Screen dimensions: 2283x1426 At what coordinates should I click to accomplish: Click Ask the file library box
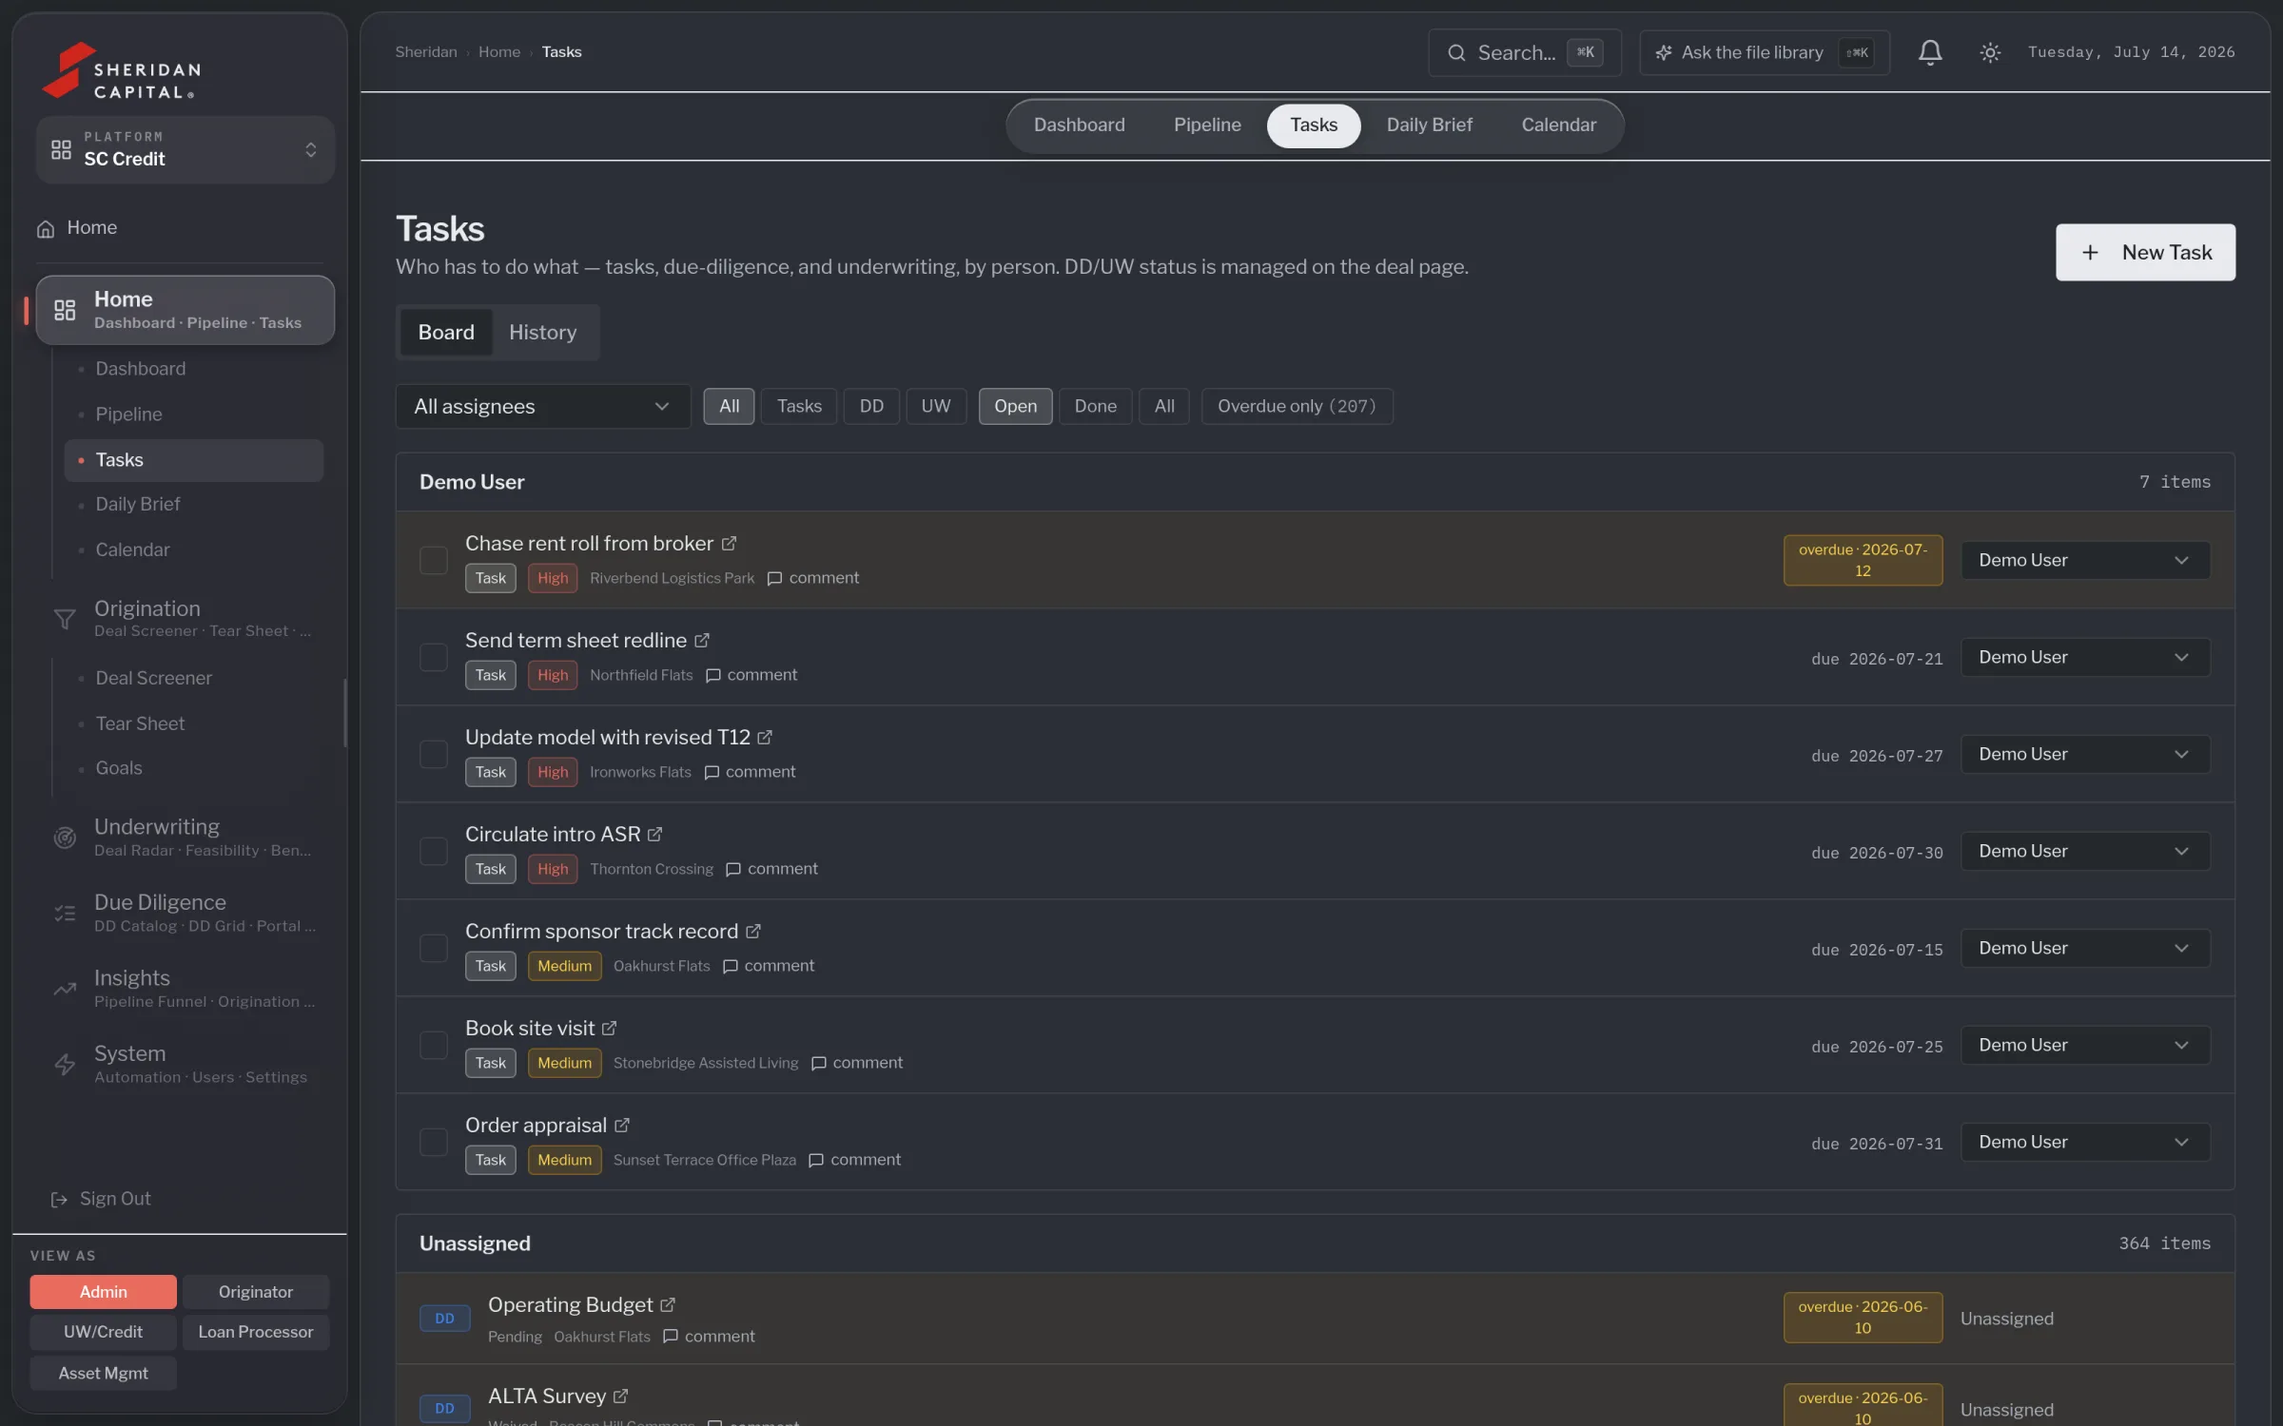pyautogui.click(x=1764, y=53)
